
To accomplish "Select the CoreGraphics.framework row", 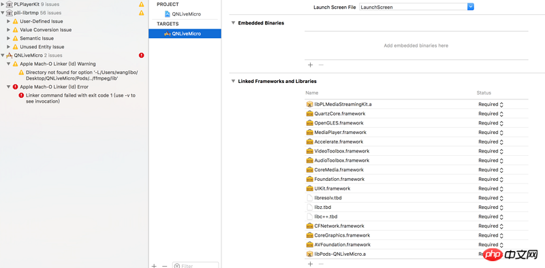I will point(416,235).
